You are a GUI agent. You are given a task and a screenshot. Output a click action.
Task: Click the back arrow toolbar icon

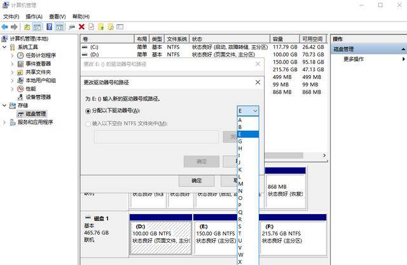click(x=5, y=27)
